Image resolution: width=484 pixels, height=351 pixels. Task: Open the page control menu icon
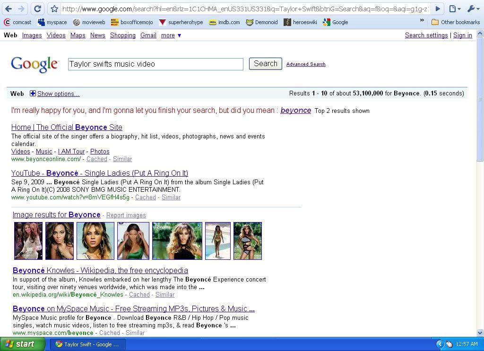454,9
